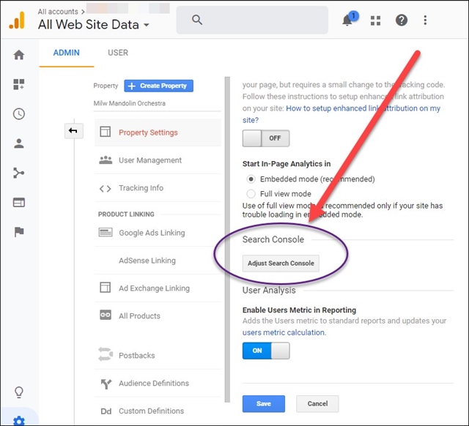Screen dimensions: 469x426
Task: Open the Help question mark icon
Action: pos(402,20)
